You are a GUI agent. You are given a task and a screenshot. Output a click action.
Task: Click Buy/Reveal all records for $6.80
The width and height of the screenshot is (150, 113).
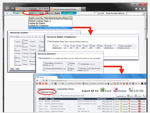pos(72,96)
